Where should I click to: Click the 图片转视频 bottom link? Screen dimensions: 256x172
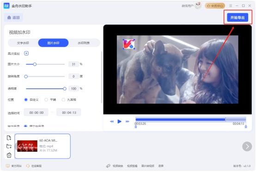click(x=148, y=166)
